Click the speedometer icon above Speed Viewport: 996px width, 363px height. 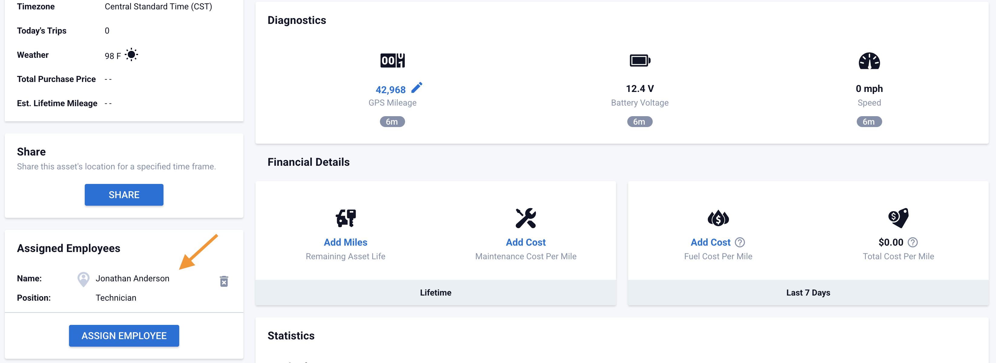click(x=869, y=61)
